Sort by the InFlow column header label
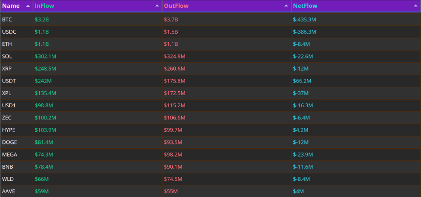This screenshot has width=421, height=197. tap(44, 6)
